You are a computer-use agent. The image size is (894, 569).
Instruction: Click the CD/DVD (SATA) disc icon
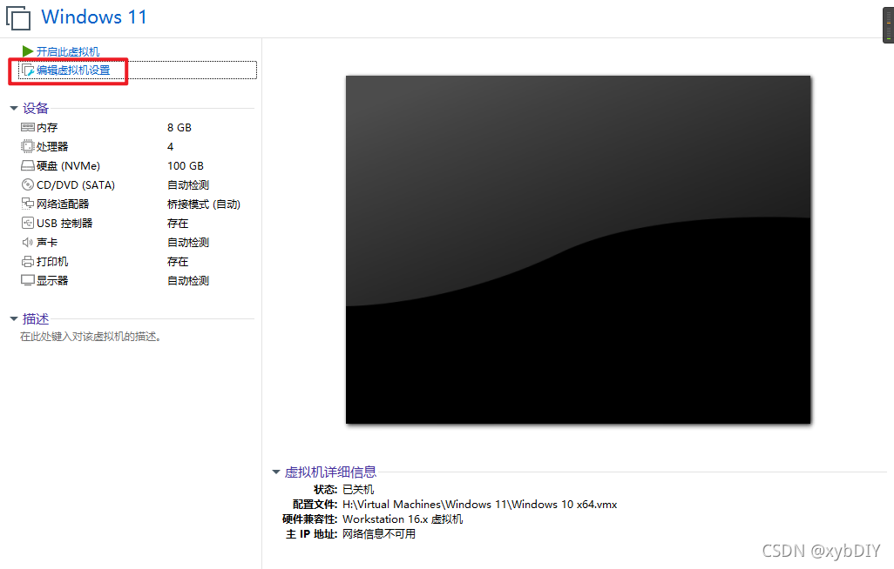[x=27, y=184]
